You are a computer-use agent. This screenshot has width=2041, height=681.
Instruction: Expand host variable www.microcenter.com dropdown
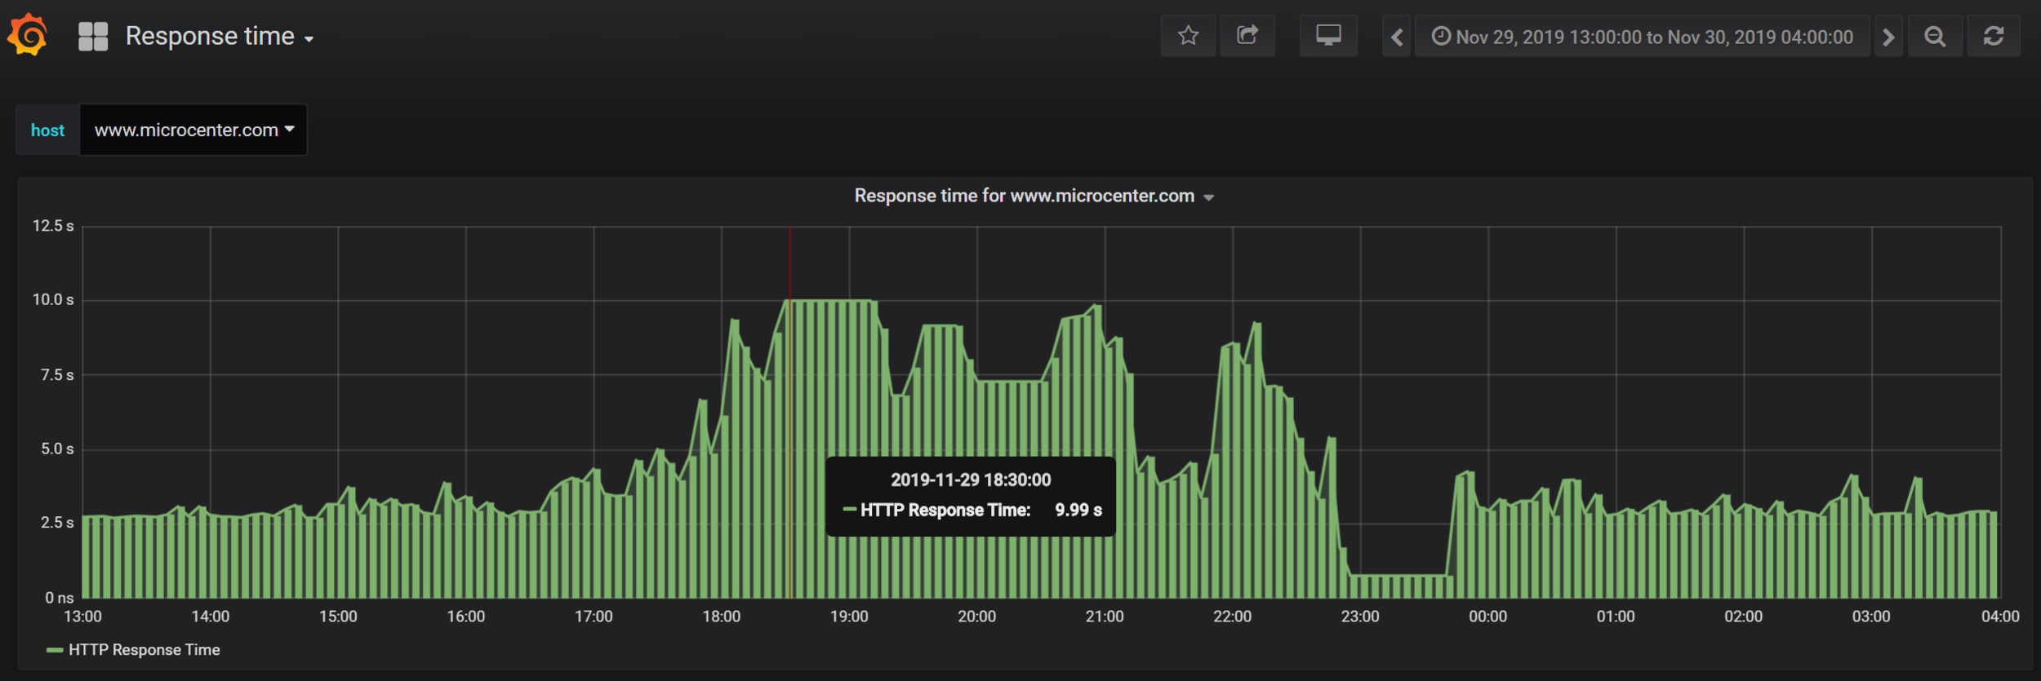coord(193,130)
